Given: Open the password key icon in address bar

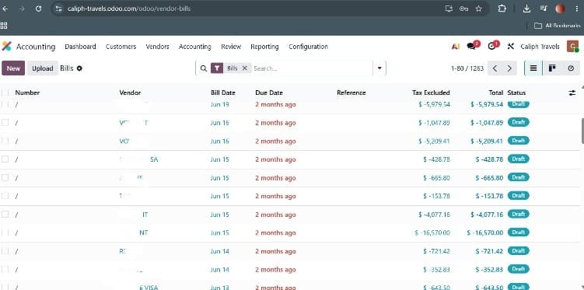Looking at the screenshot, I should [463, 9].
